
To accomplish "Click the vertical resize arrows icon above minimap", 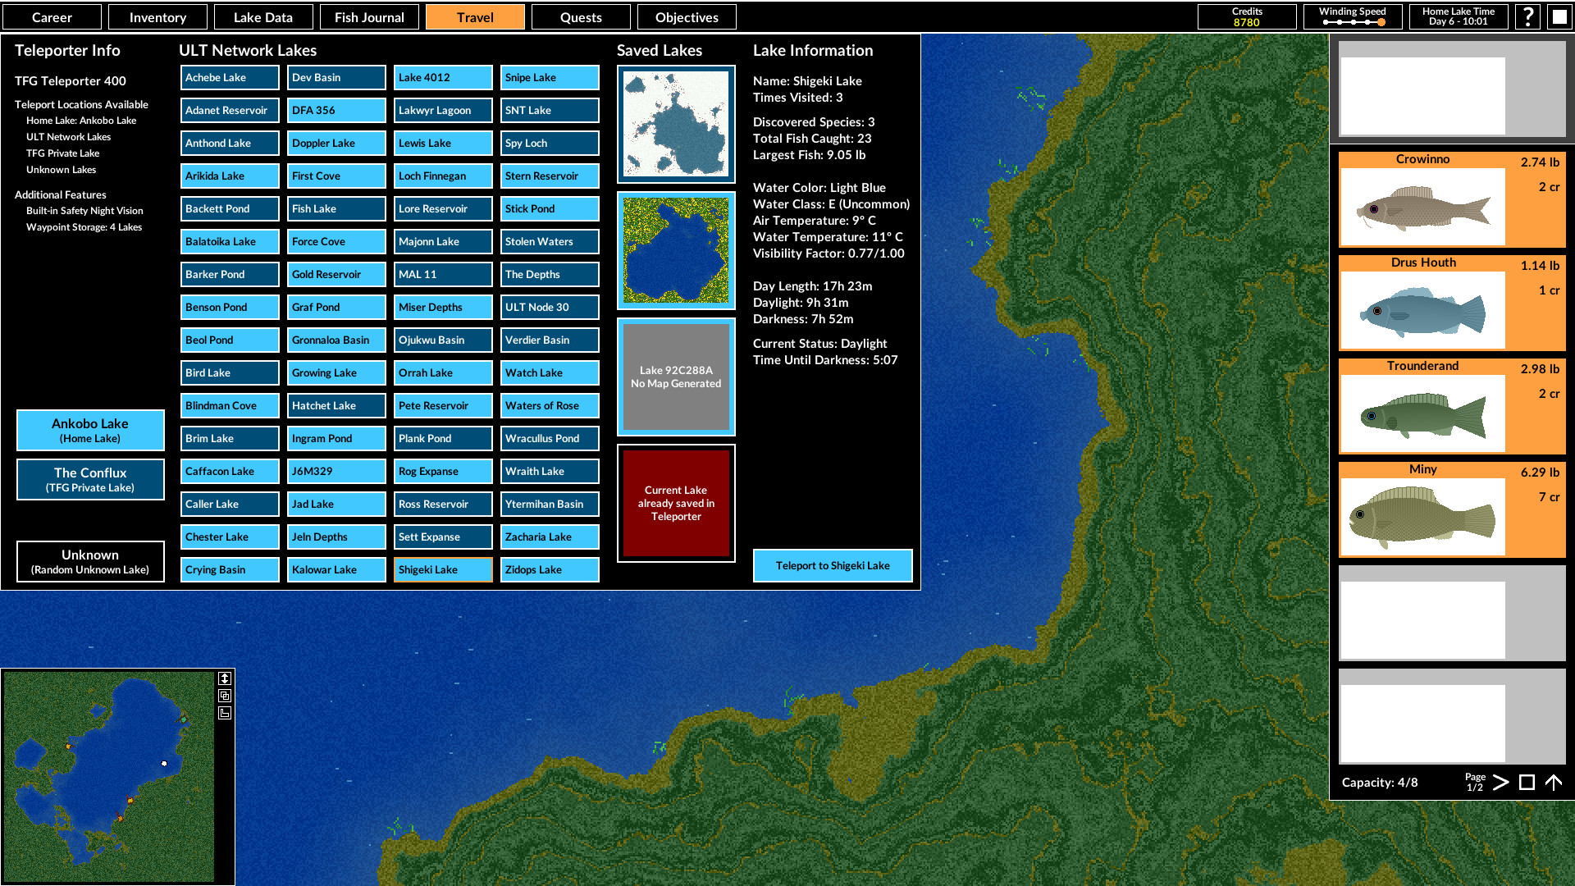I will pos(225,678).
